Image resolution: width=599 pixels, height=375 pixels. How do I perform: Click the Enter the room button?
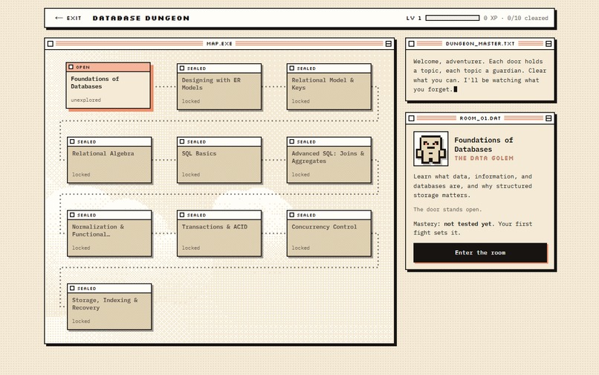pyautogui.click(x=480, y=252)
